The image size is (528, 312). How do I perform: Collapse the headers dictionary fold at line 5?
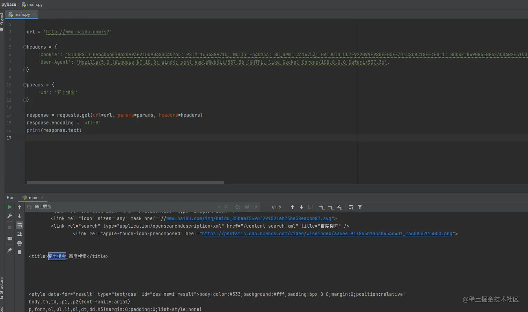(x=25, y=47)
